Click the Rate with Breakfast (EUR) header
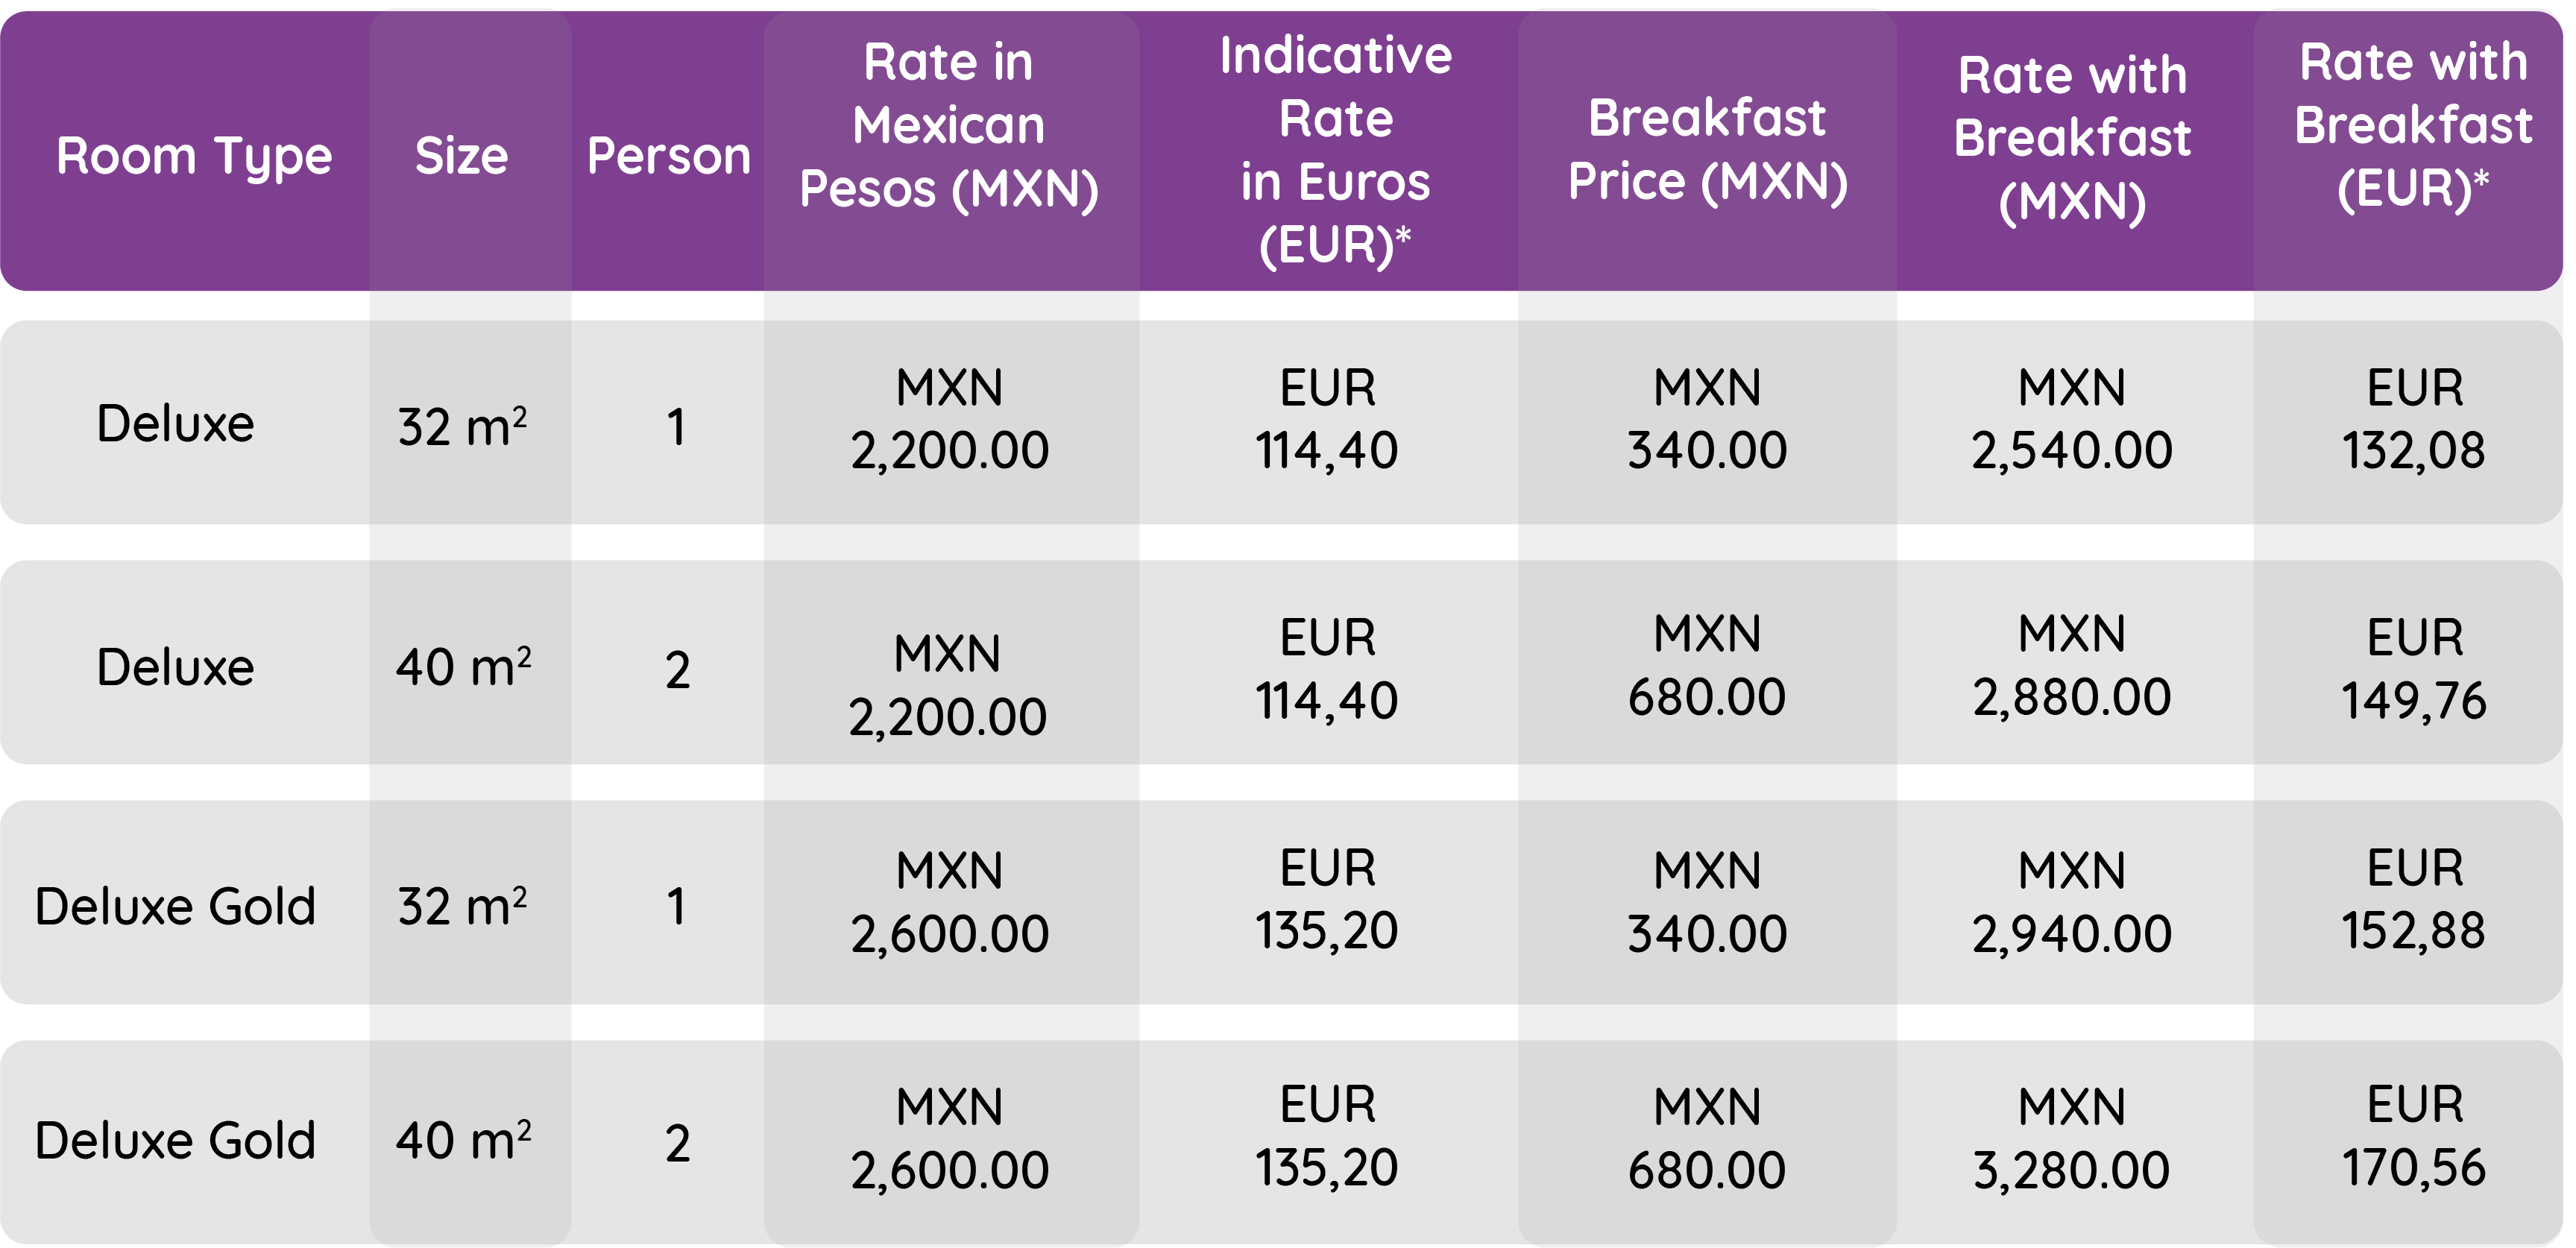This screenshot has width=2576, height=1248. [x=2413, y=125]
